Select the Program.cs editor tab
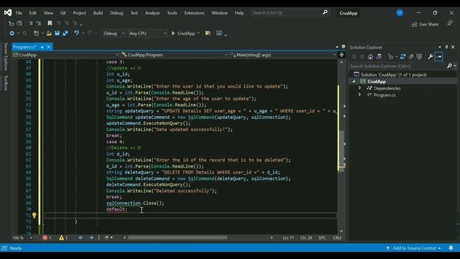Image resolution: width=460 pixels, height=259 pixels. (24, 47)
